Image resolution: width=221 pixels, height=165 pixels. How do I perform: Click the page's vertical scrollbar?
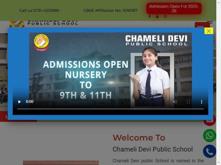click(219, 82)
